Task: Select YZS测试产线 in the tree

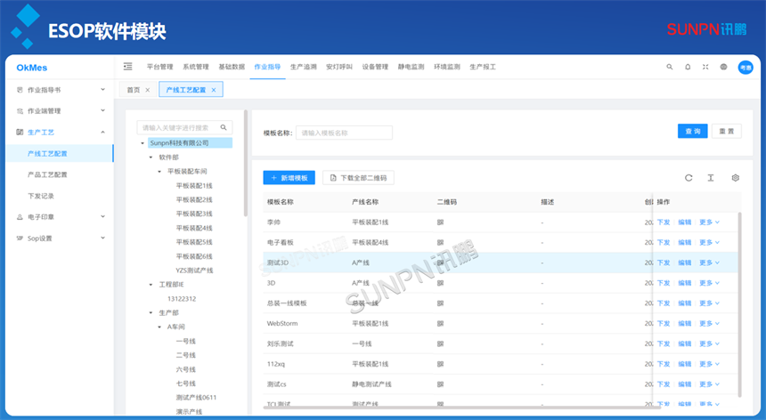Action: point(194,271)
